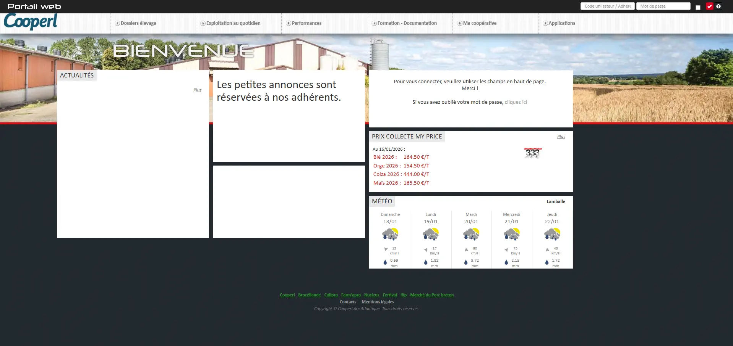Image resolution: width=733 pixels, height=346 pixels.
Task: Open the Mentions légales footer link
Action: tap(378, 302)
